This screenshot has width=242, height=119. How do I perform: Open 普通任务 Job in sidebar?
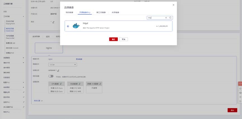11,43
